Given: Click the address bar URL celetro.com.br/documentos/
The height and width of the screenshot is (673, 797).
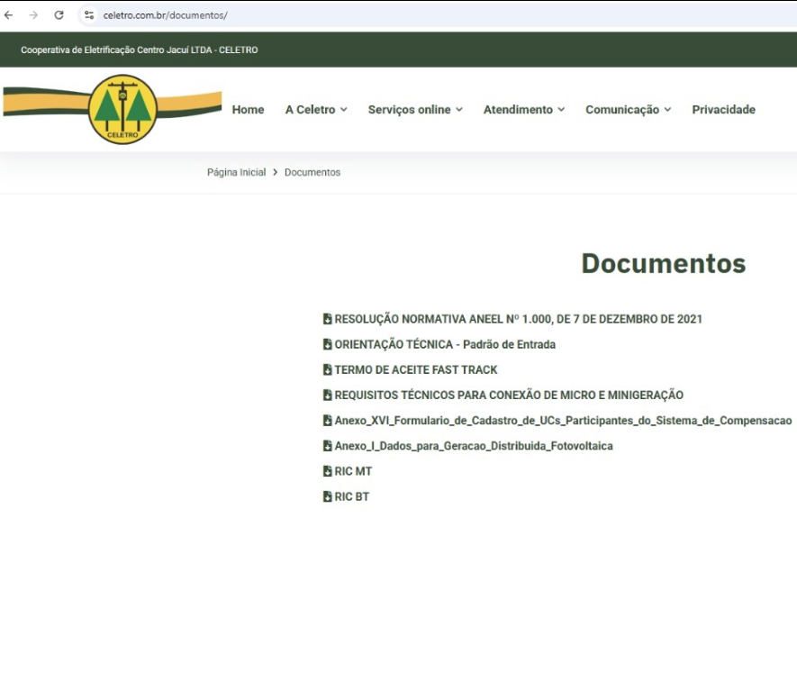Looking at the screenshot, I should click(x=165, y=15).
